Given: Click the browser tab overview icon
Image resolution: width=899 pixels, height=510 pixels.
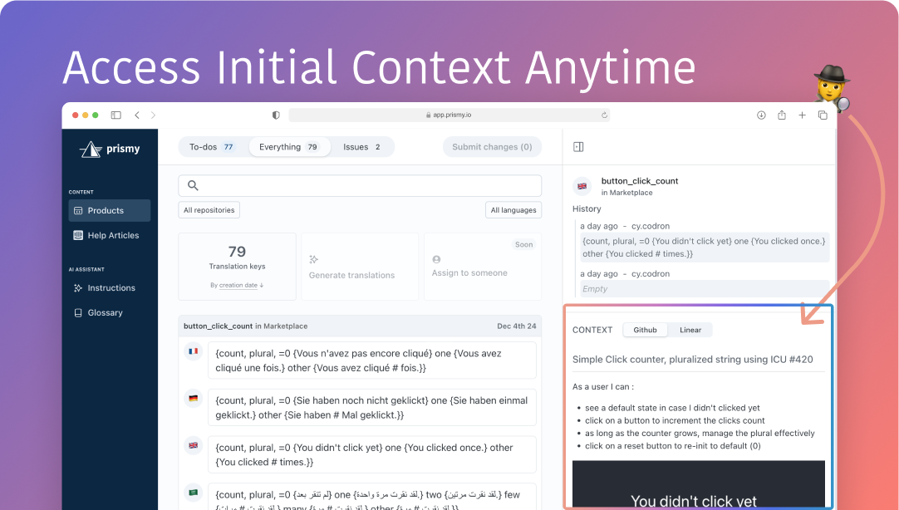Looking at the screenshot, I should click(x=823, y=115).
